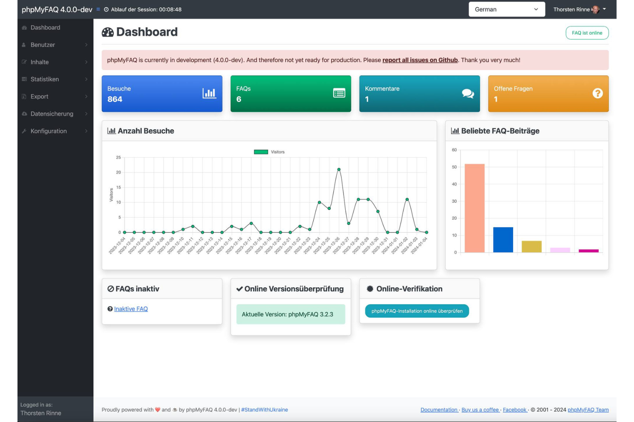
Task: Click the question mark icon on Offene Fragen
Action: pos(597,93)
